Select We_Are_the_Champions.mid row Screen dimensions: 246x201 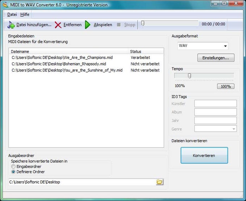tap(86, 57)
